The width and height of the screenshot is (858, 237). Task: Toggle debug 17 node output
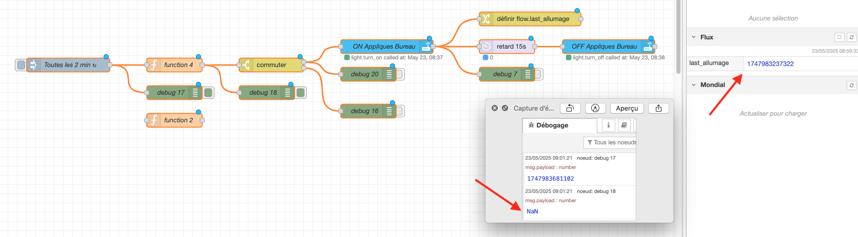pyautogui.click(x=208, y=93)
